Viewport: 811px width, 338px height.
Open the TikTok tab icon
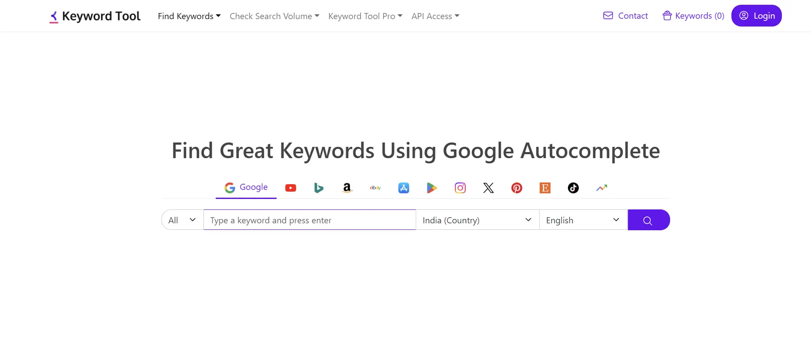coord(573,188)
